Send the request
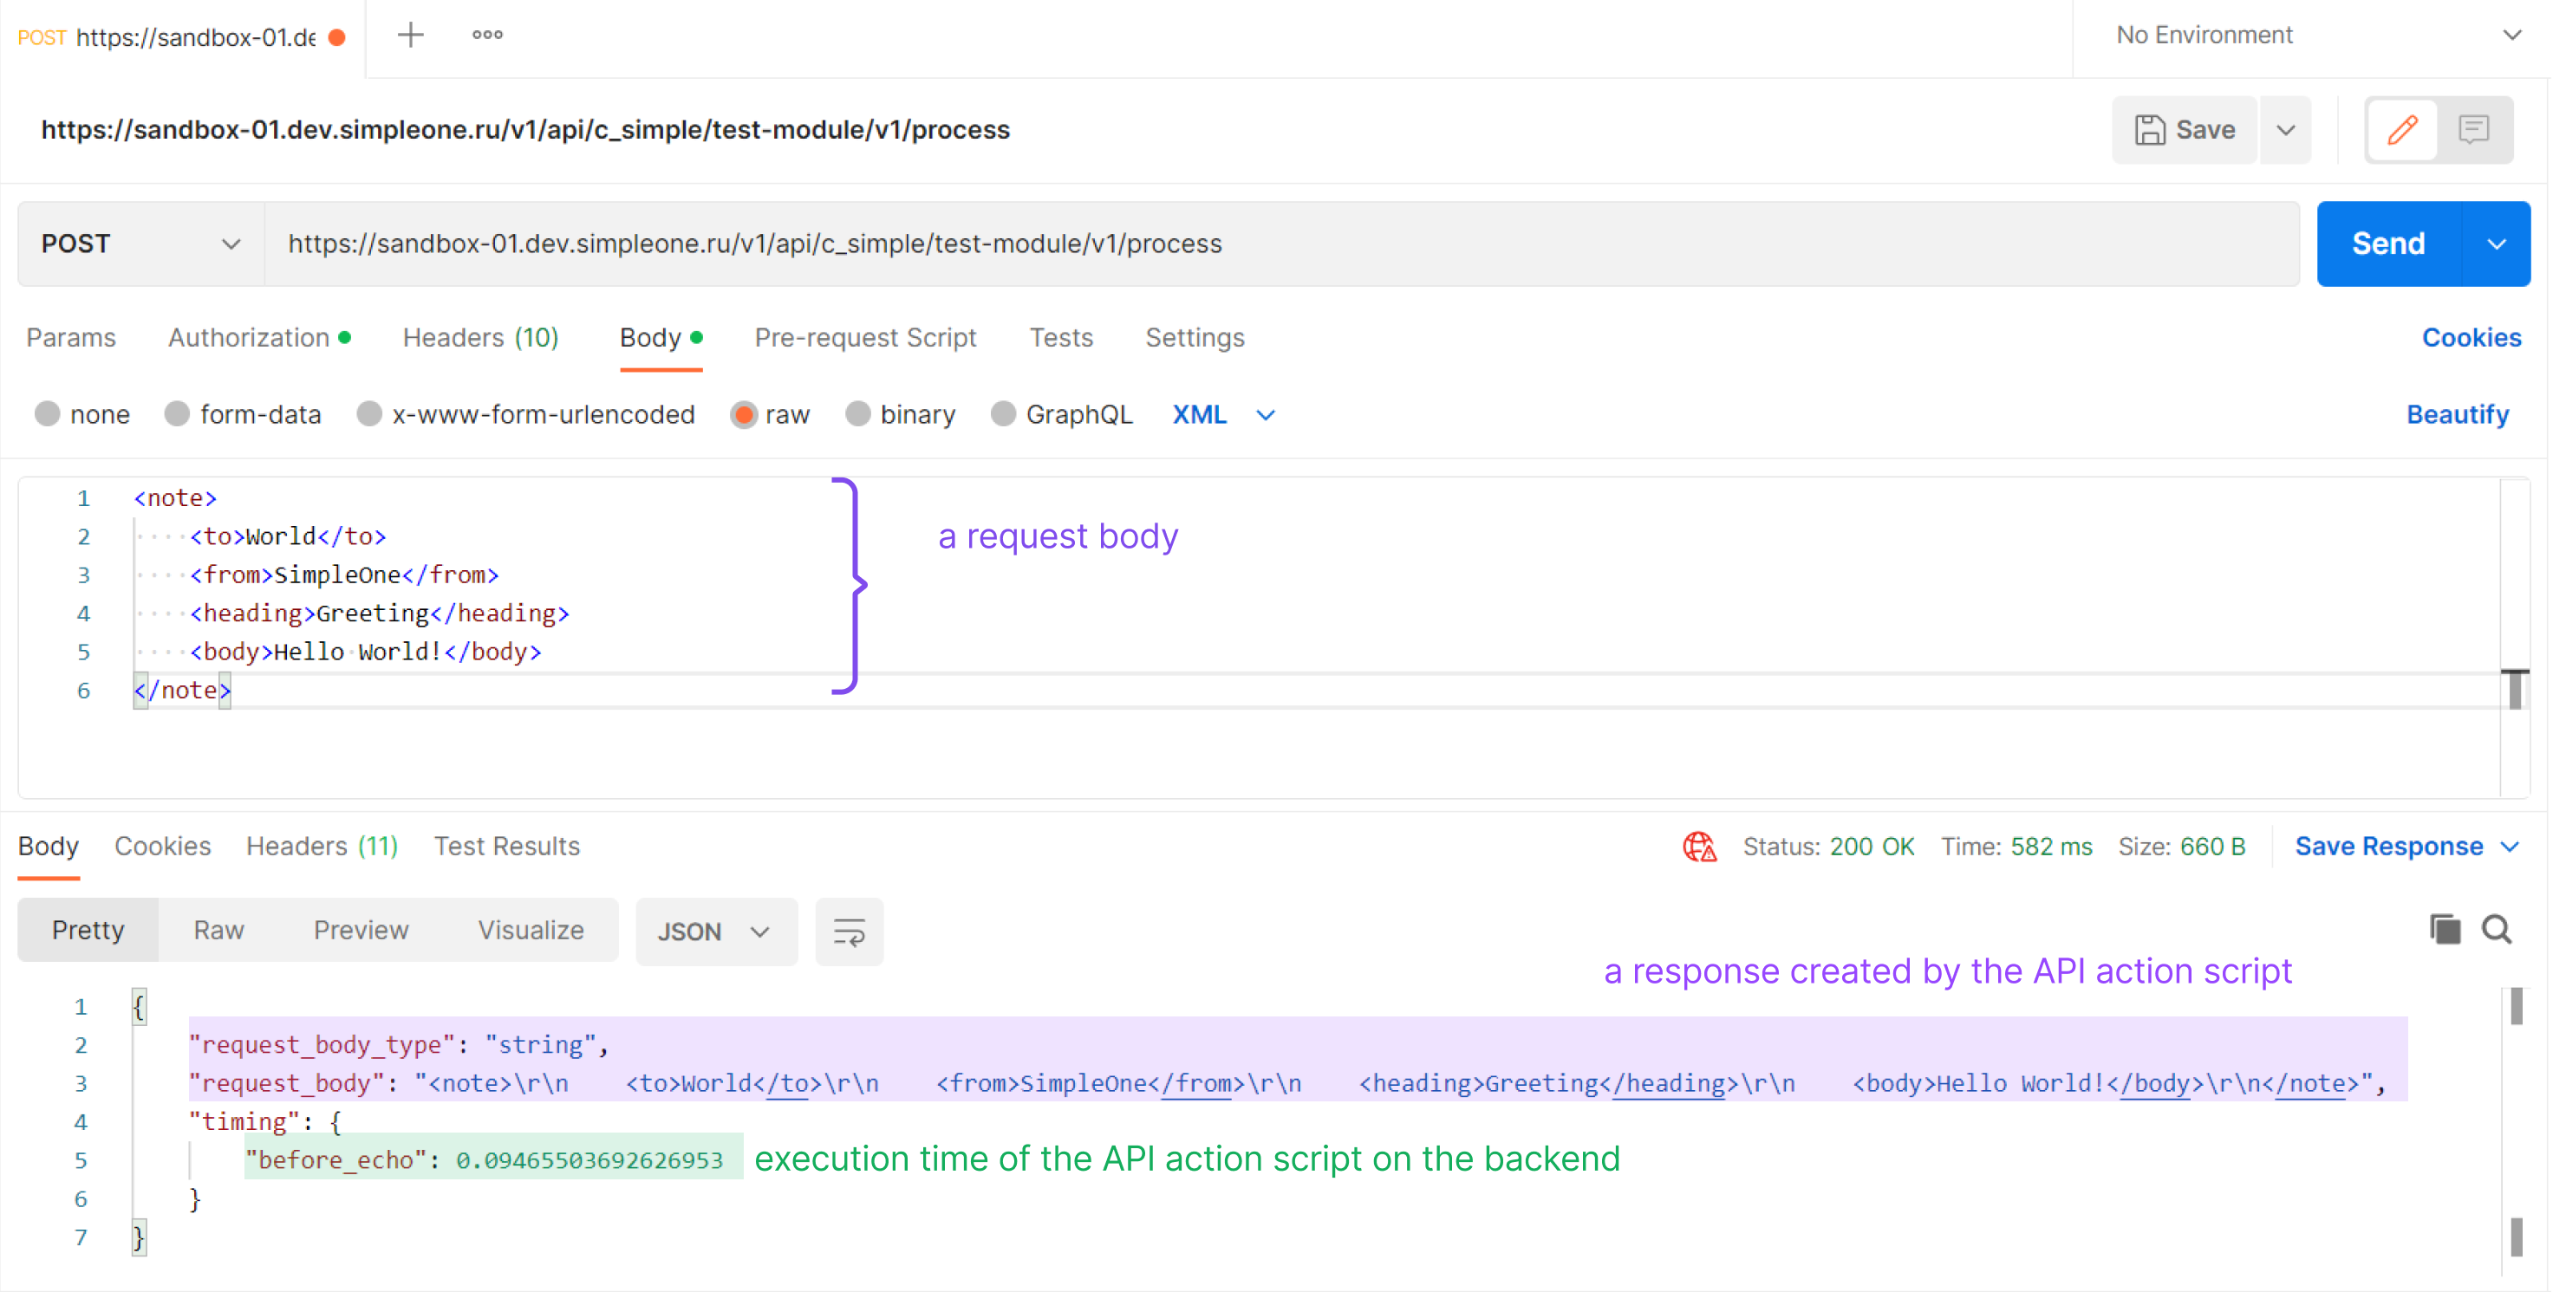This screenshot has height=1292, width=2553. pyautogui.click(x=2387, y=243)
